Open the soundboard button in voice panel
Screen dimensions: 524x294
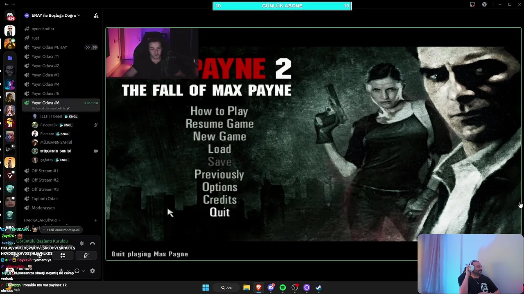point(86,255)
